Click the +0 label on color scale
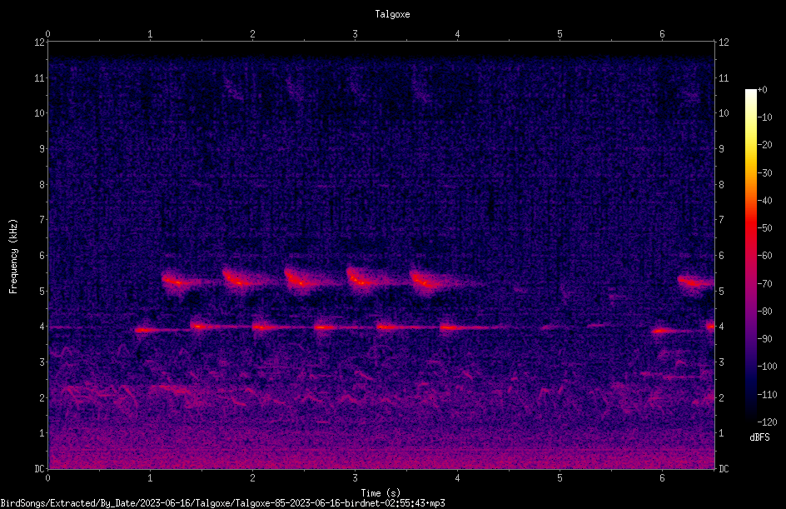The width and height of the screenshot is (786, 509). (x=763, y=90)
